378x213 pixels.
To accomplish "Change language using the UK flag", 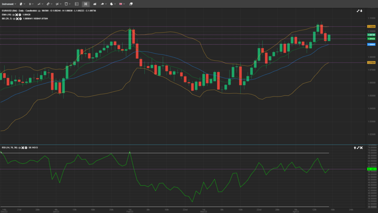I will click(x=121, y=4).
